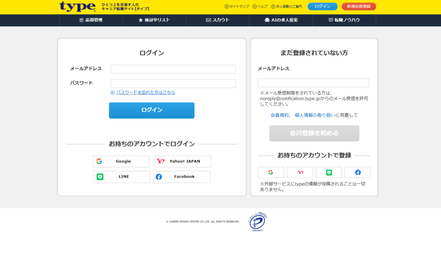Click the red 新規会員登録 header button
Screen dimensions: 441x265
tap(359, 6)
